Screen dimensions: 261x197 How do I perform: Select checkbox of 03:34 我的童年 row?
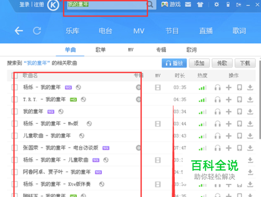coord(15,111)
